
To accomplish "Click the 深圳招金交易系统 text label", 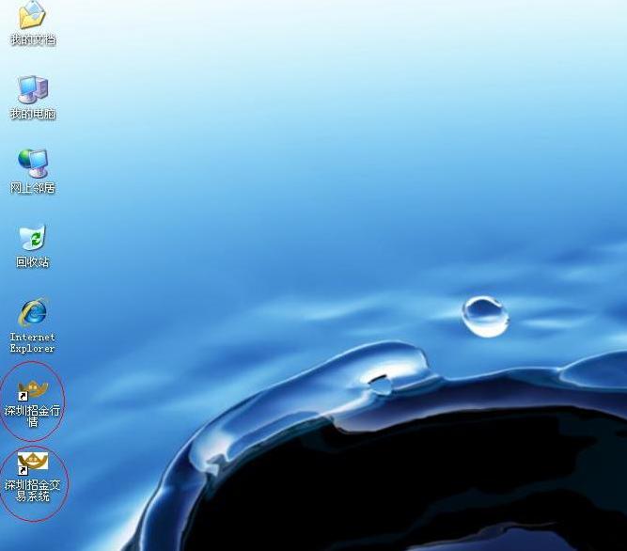I will (x=32, y=491).
